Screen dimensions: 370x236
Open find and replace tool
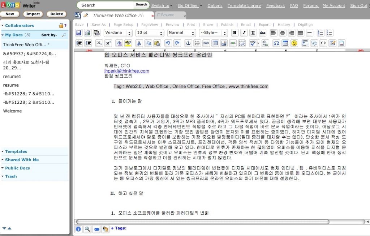[265, 43]
